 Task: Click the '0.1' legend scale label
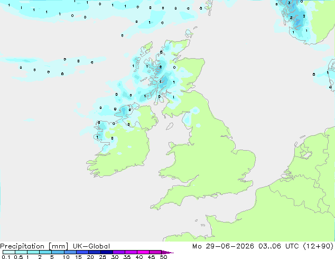pyautogui.click(x=6, y=257)
